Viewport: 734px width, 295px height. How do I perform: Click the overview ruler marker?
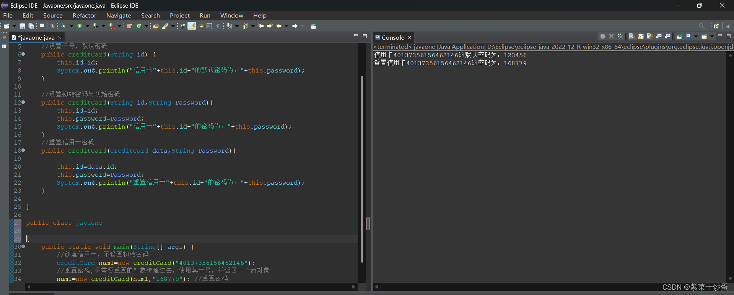(x=368, y=224)
